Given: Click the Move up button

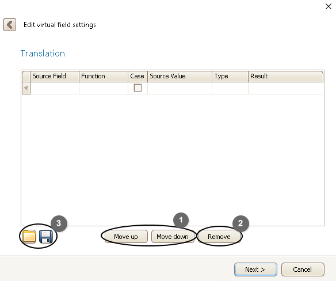Looking at the screenshot, I should pos(126,237).
